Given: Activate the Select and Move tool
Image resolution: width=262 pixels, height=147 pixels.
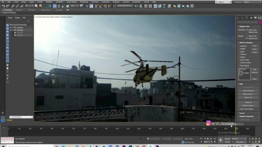Looking at the screenshot, I should [x=54, y=6].
